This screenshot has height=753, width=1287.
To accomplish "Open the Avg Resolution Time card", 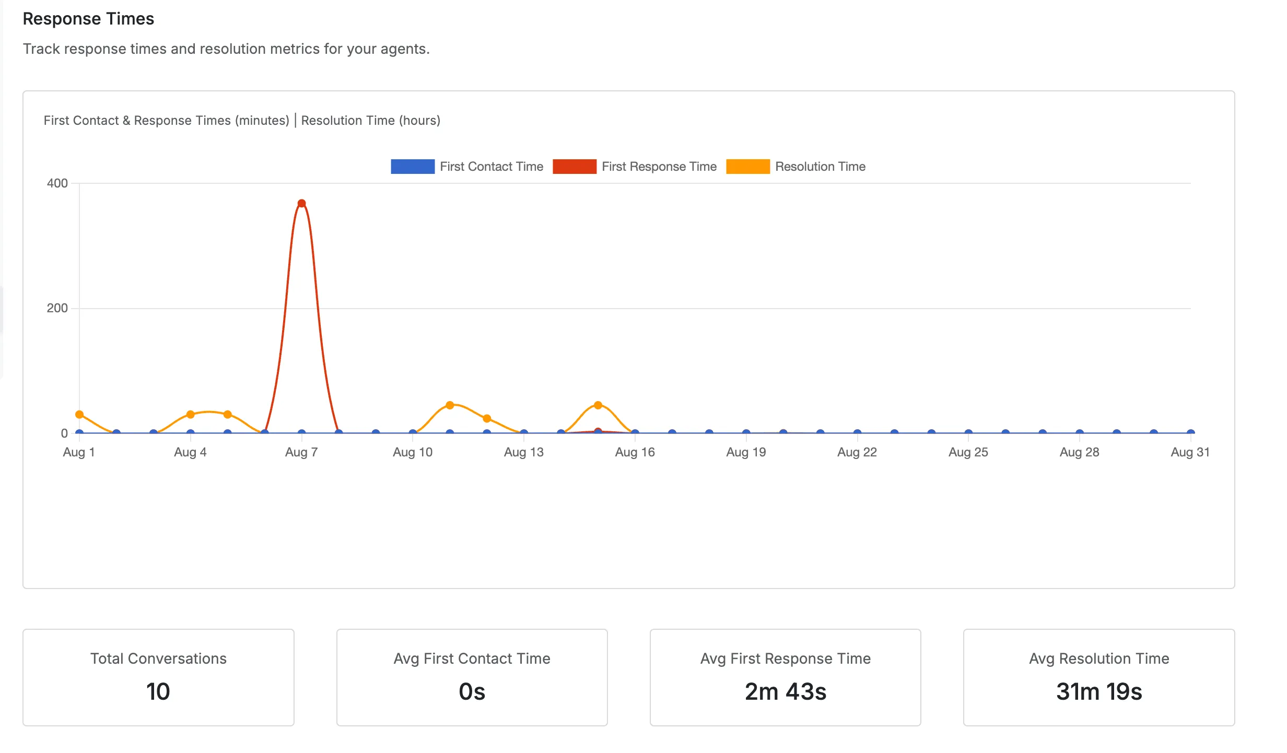I will (x=1099, y=677).
